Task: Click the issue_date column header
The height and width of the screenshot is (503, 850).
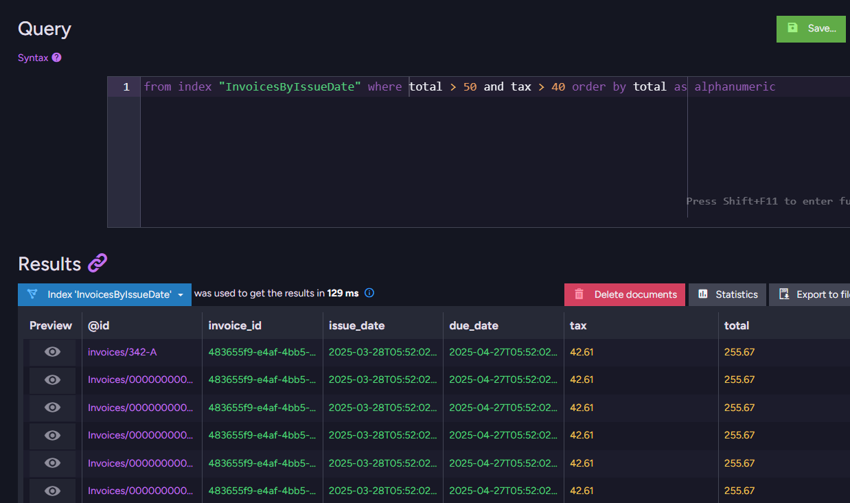Action: coord(356,325)
